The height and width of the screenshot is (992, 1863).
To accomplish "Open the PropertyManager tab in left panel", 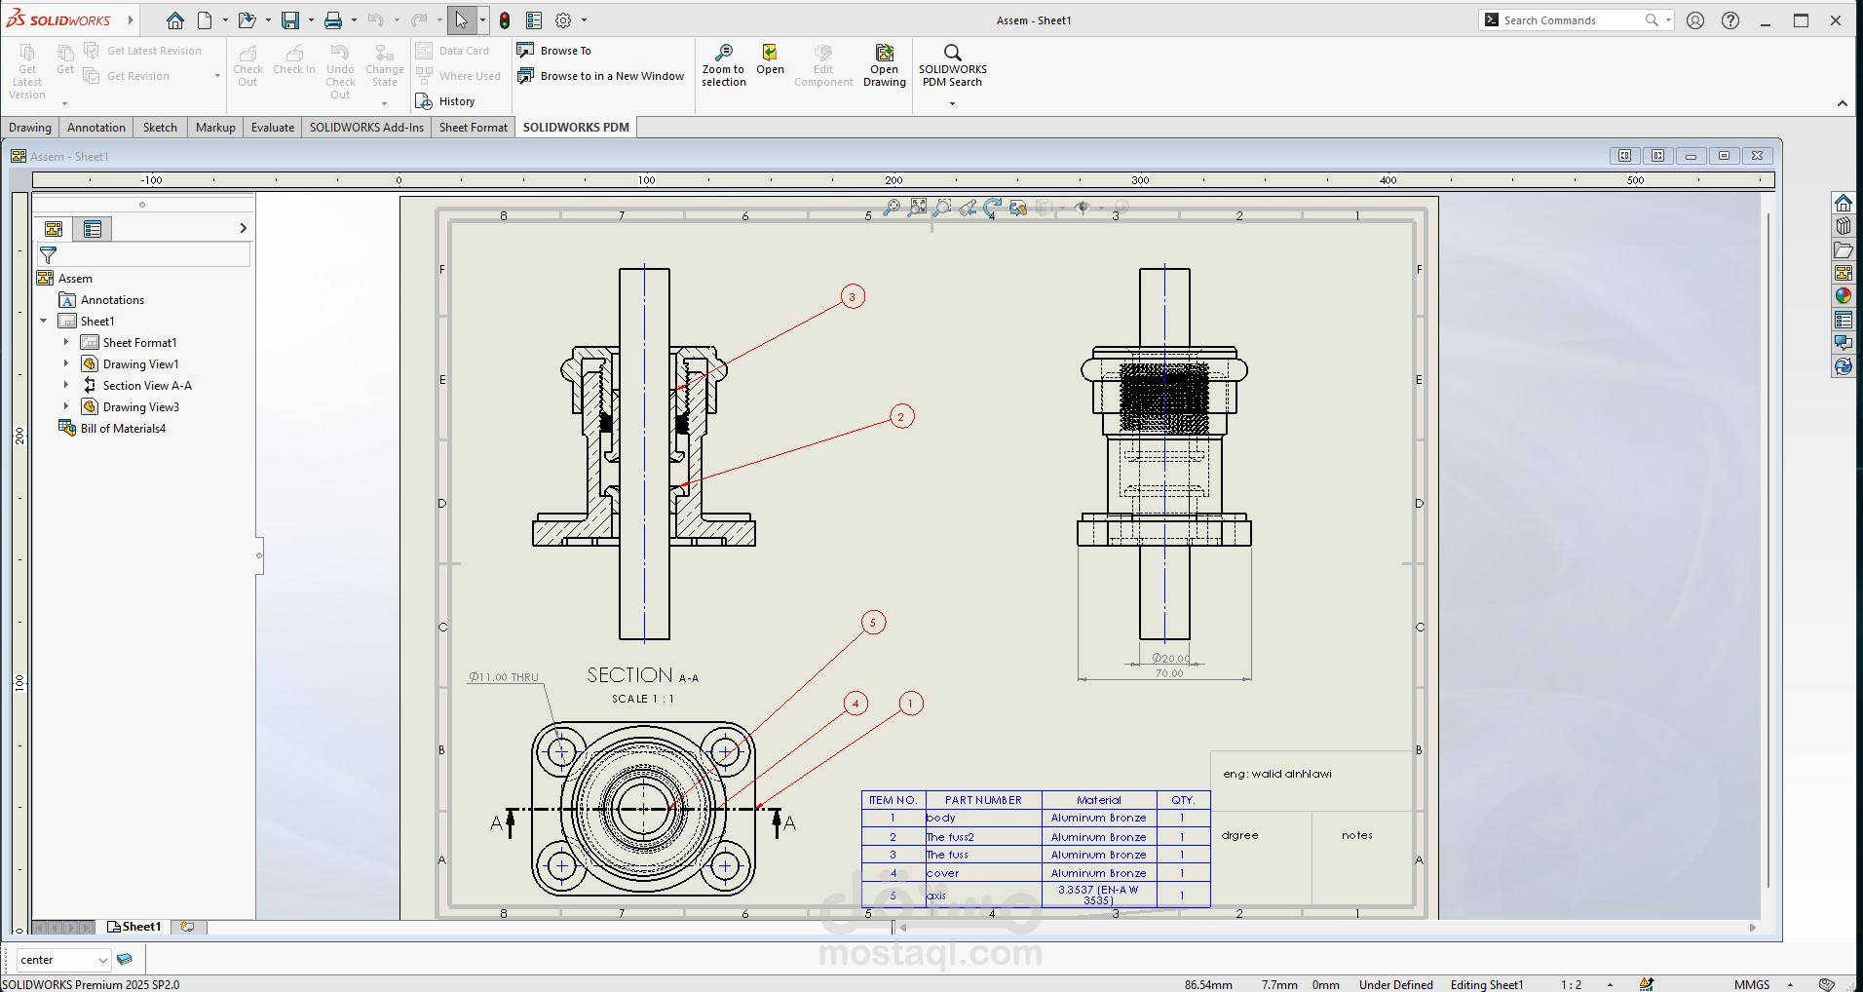I will tap(93, 229).
